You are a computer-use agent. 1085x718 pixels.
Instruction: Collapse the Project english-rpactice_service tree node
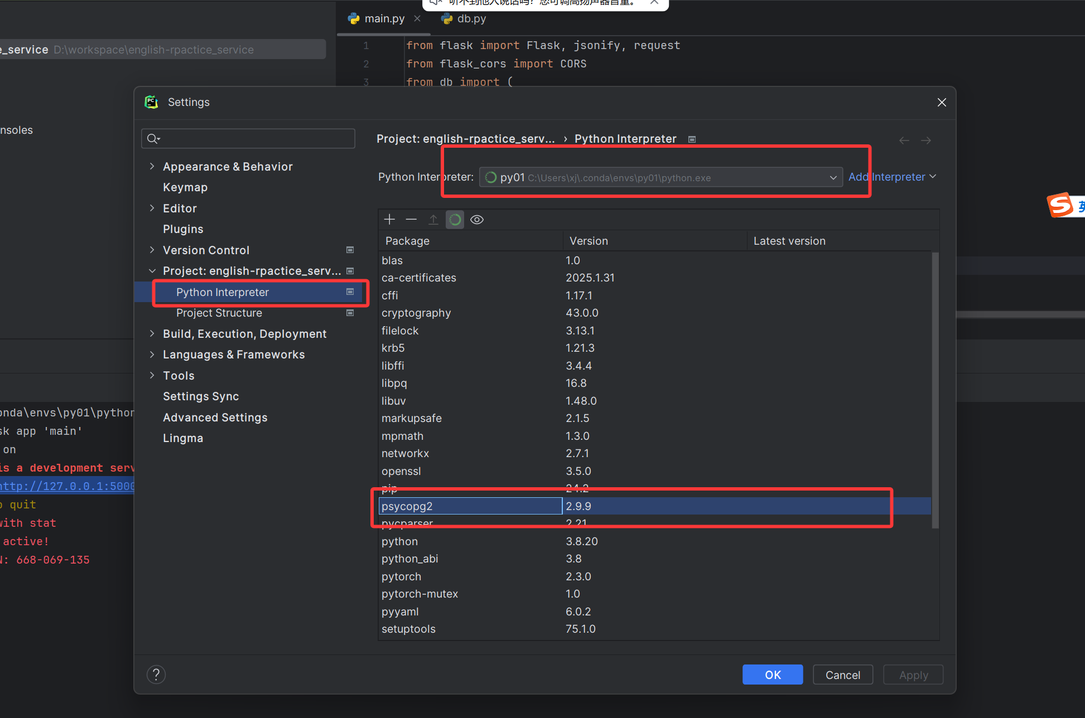pos(152,271)
